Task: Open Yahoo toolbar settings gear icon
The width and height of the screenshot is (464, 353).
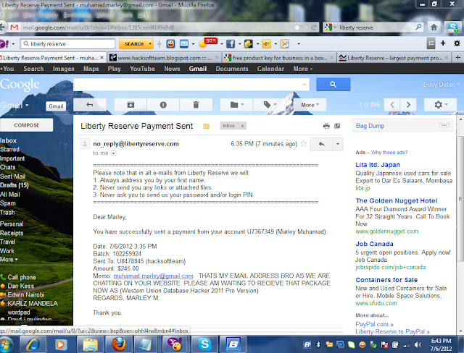Action: [x=457, y=43]
